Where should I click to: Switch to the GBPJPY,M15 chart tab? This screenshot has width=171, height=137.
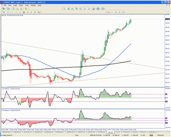(x=71, y=132)
